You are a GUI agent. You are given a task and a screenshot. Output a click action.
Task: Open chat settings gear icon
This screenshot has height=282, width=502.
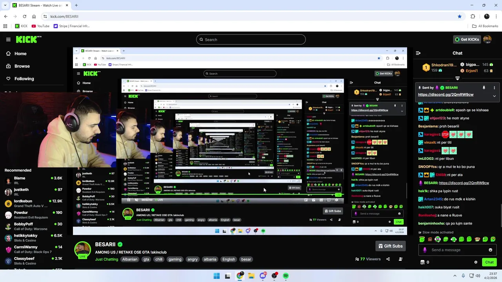tap(476, 262)
